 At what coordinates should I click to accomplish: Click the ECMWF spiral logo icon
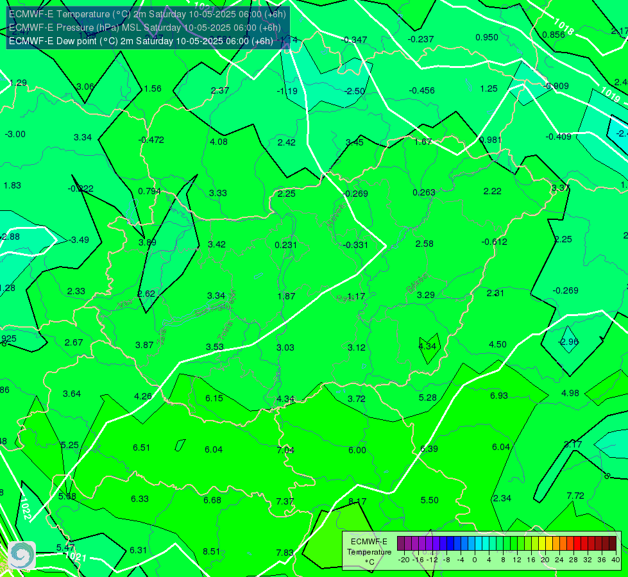(22, 555)
